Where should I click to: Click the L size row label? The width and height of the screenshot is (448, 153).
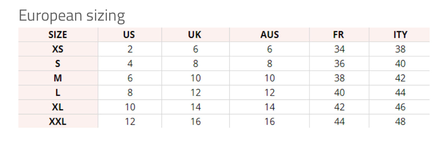58,93
